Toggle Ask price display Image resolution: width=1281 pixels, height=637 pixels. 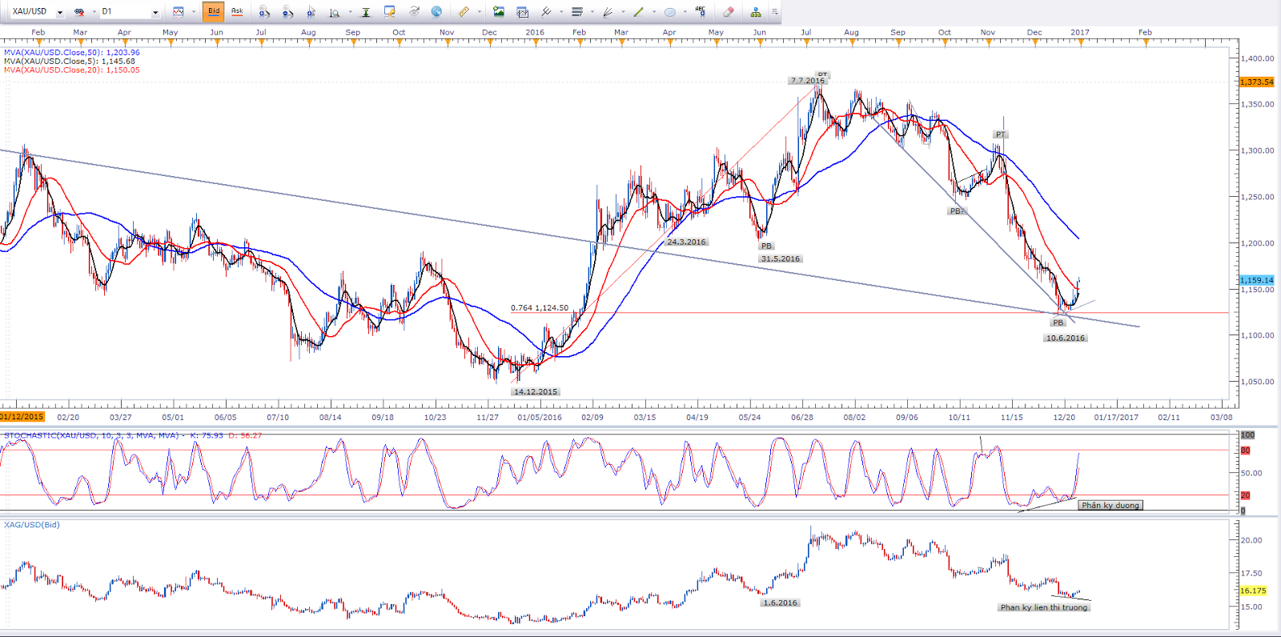(237, 11)
